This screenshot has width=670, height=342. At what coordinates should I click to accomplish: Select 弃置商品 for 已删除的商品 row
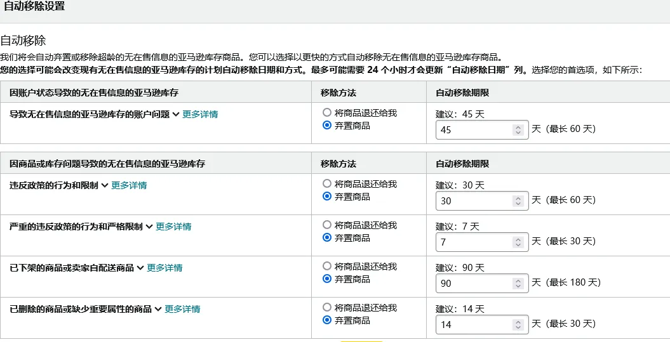point(327,320)
